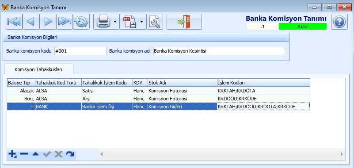Click the scroll left arrow

101,154
